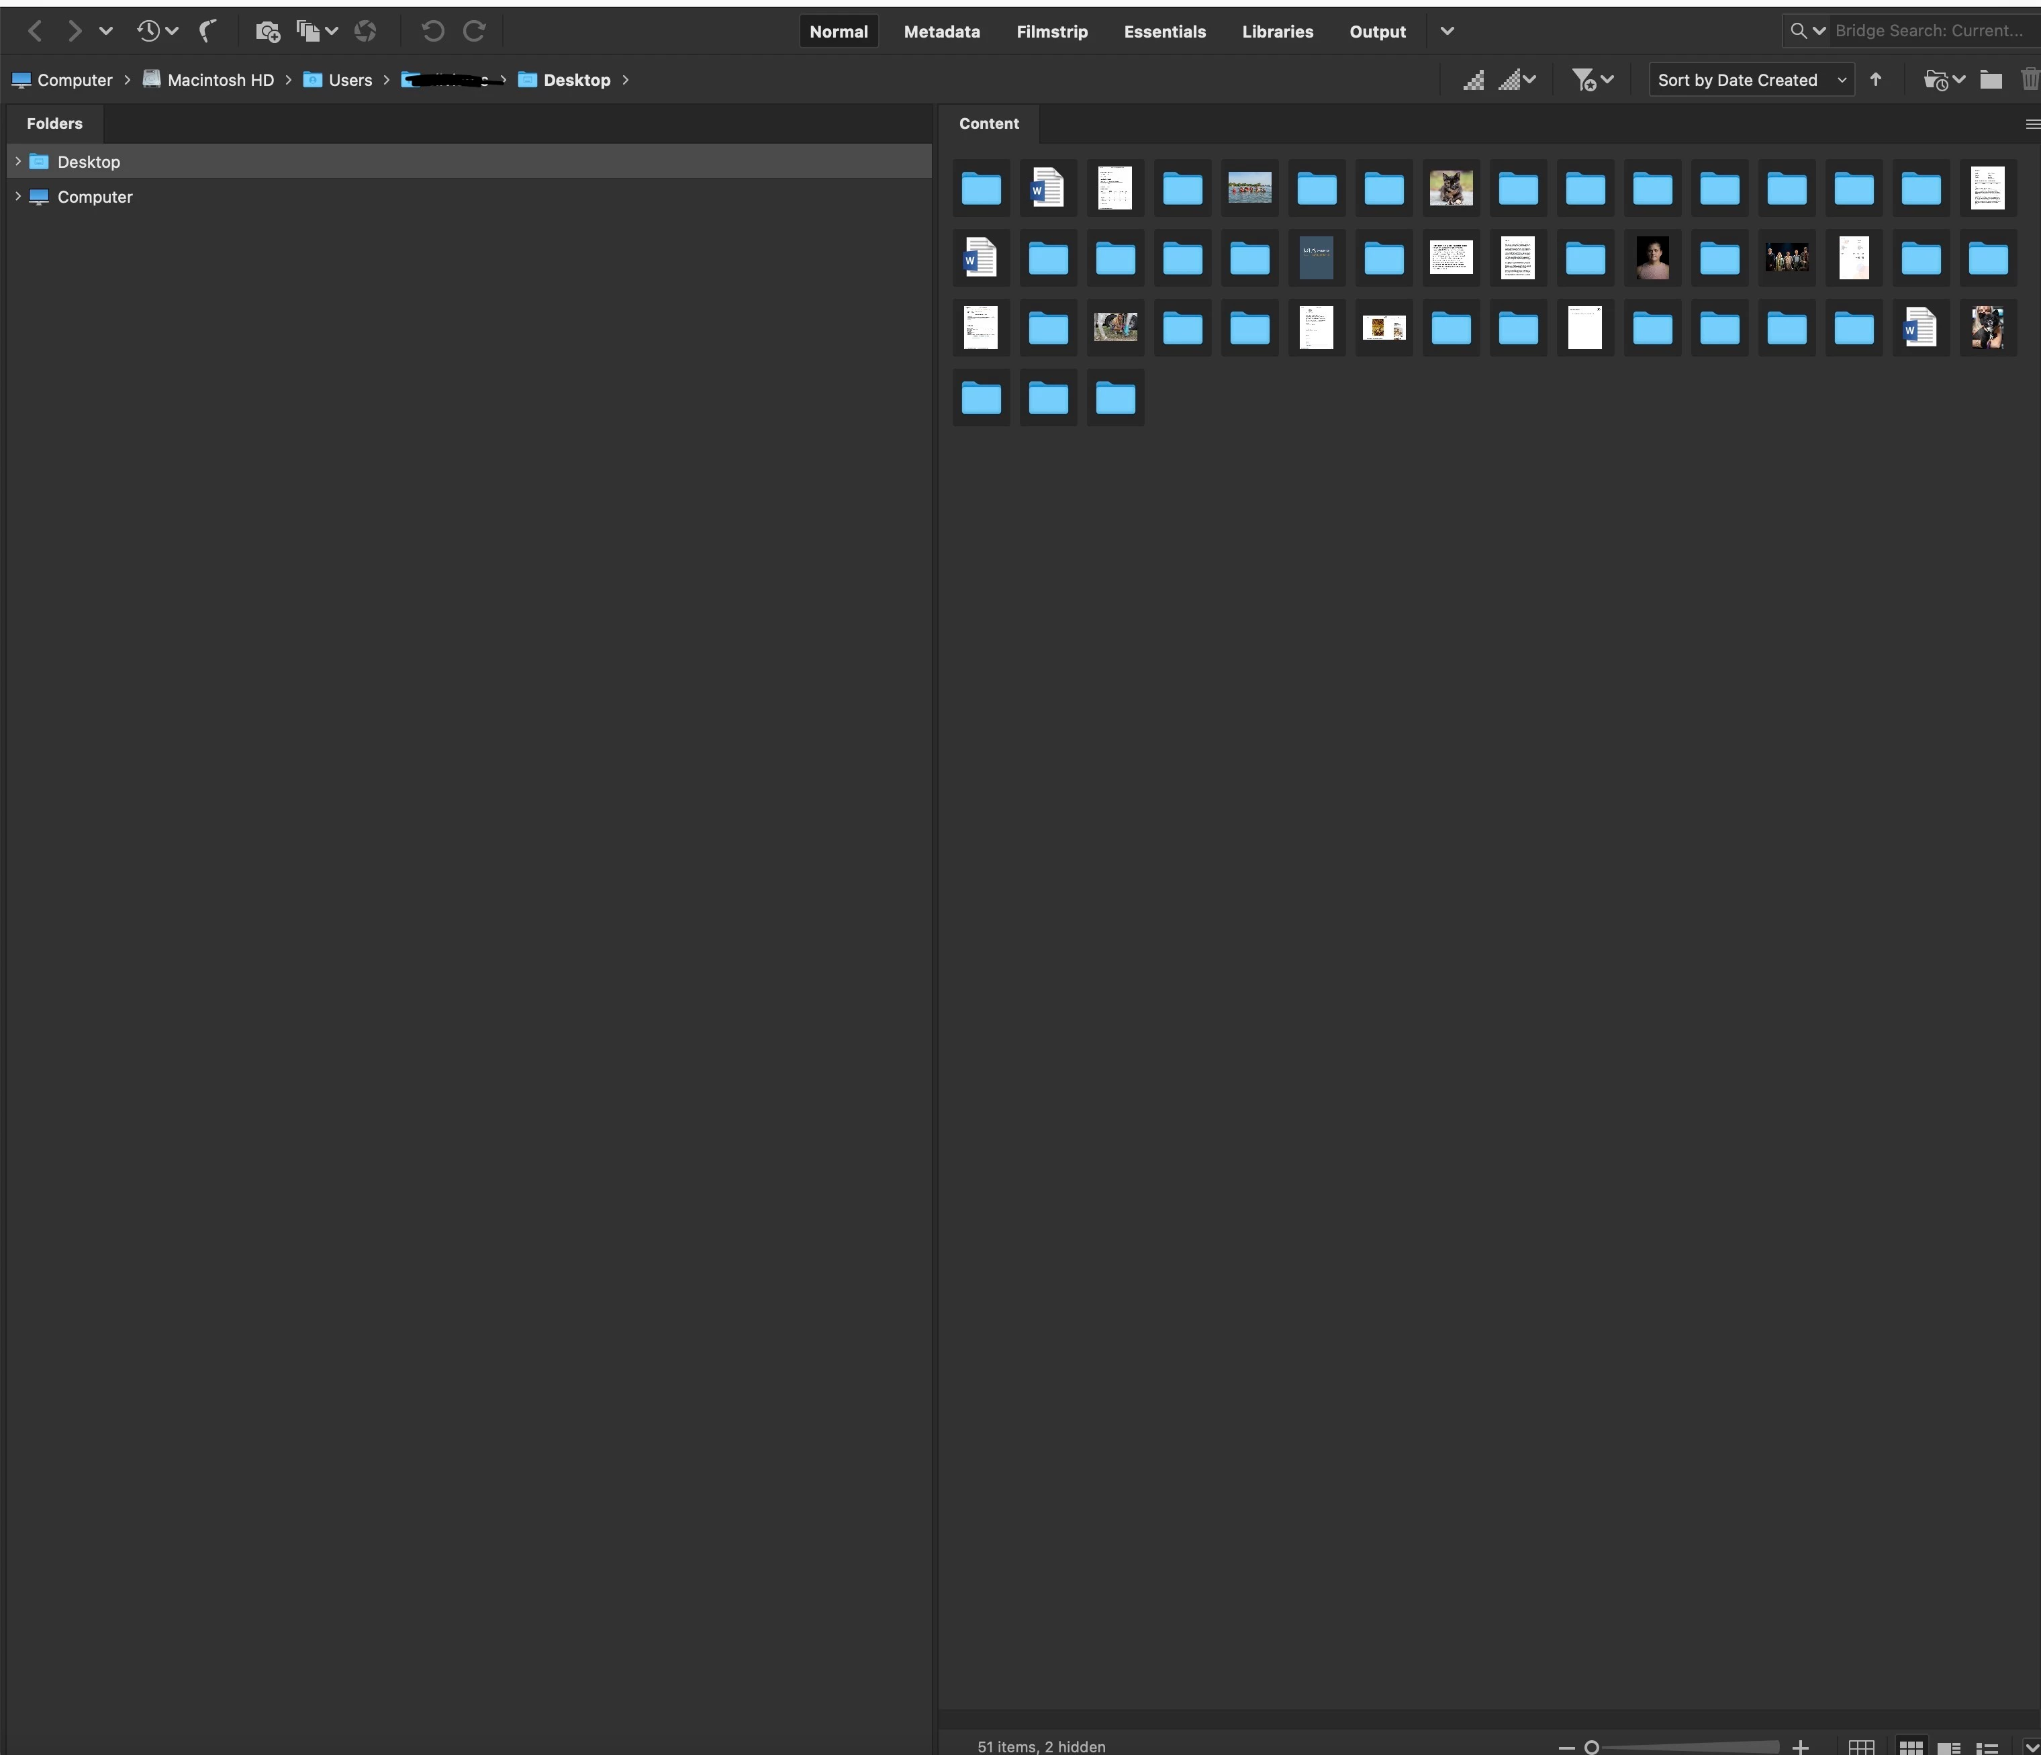Open in Camera Raw aperture icon
The image size is (2041, 1755).
tap(365, 32)
